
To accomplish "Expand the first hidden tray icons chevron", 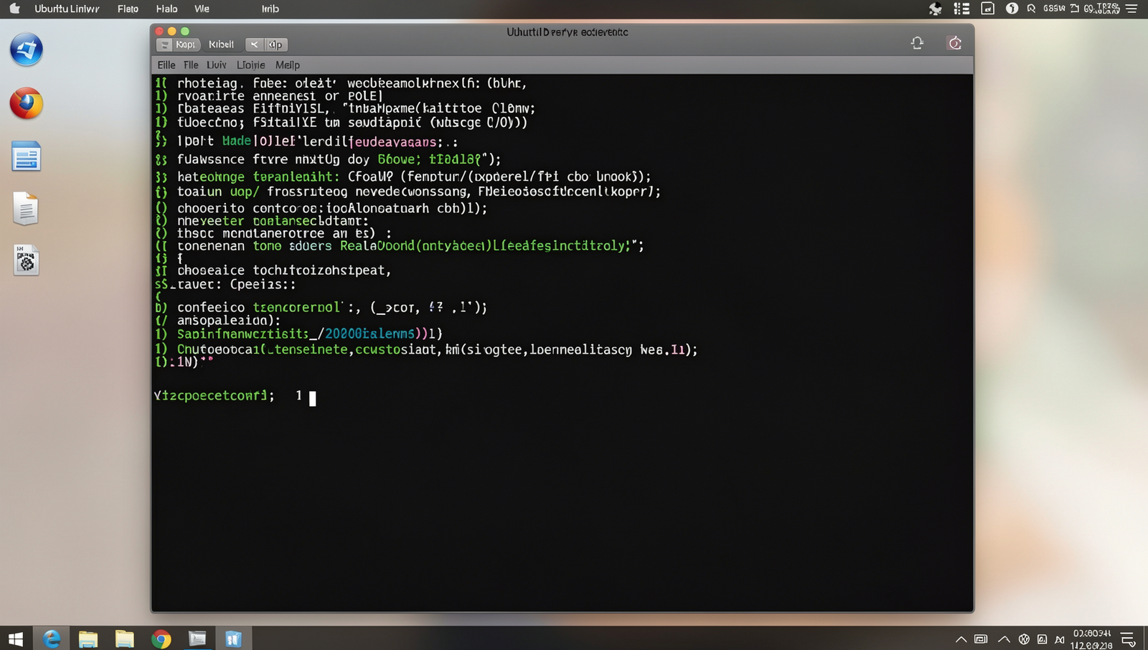I will [961, 639].
